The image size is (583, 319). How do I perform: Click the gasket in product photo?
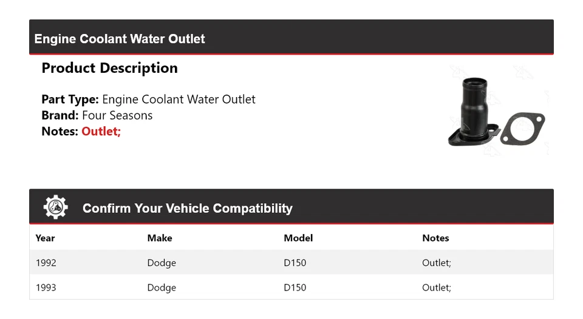(x=523, y=129)
